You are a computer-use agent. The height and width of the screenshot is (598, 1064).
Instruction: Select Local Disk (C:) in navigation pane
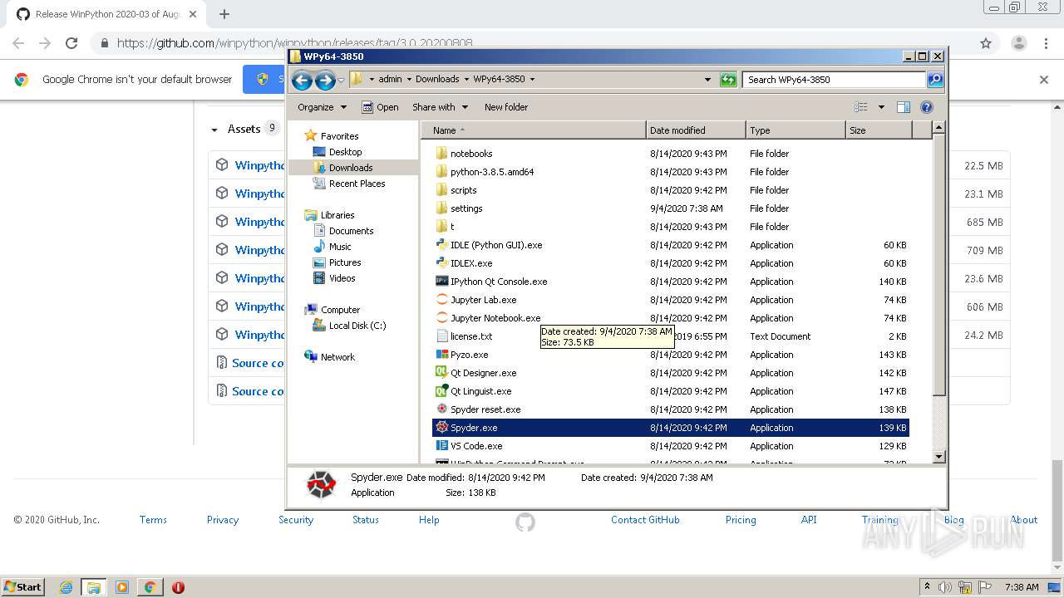pos(357,326)
